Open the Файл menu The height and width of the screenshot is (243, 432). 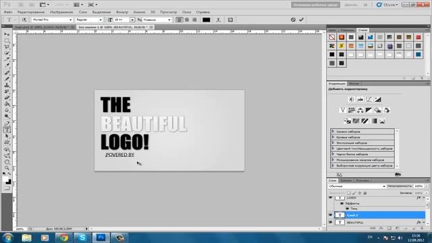coord(8,12)
